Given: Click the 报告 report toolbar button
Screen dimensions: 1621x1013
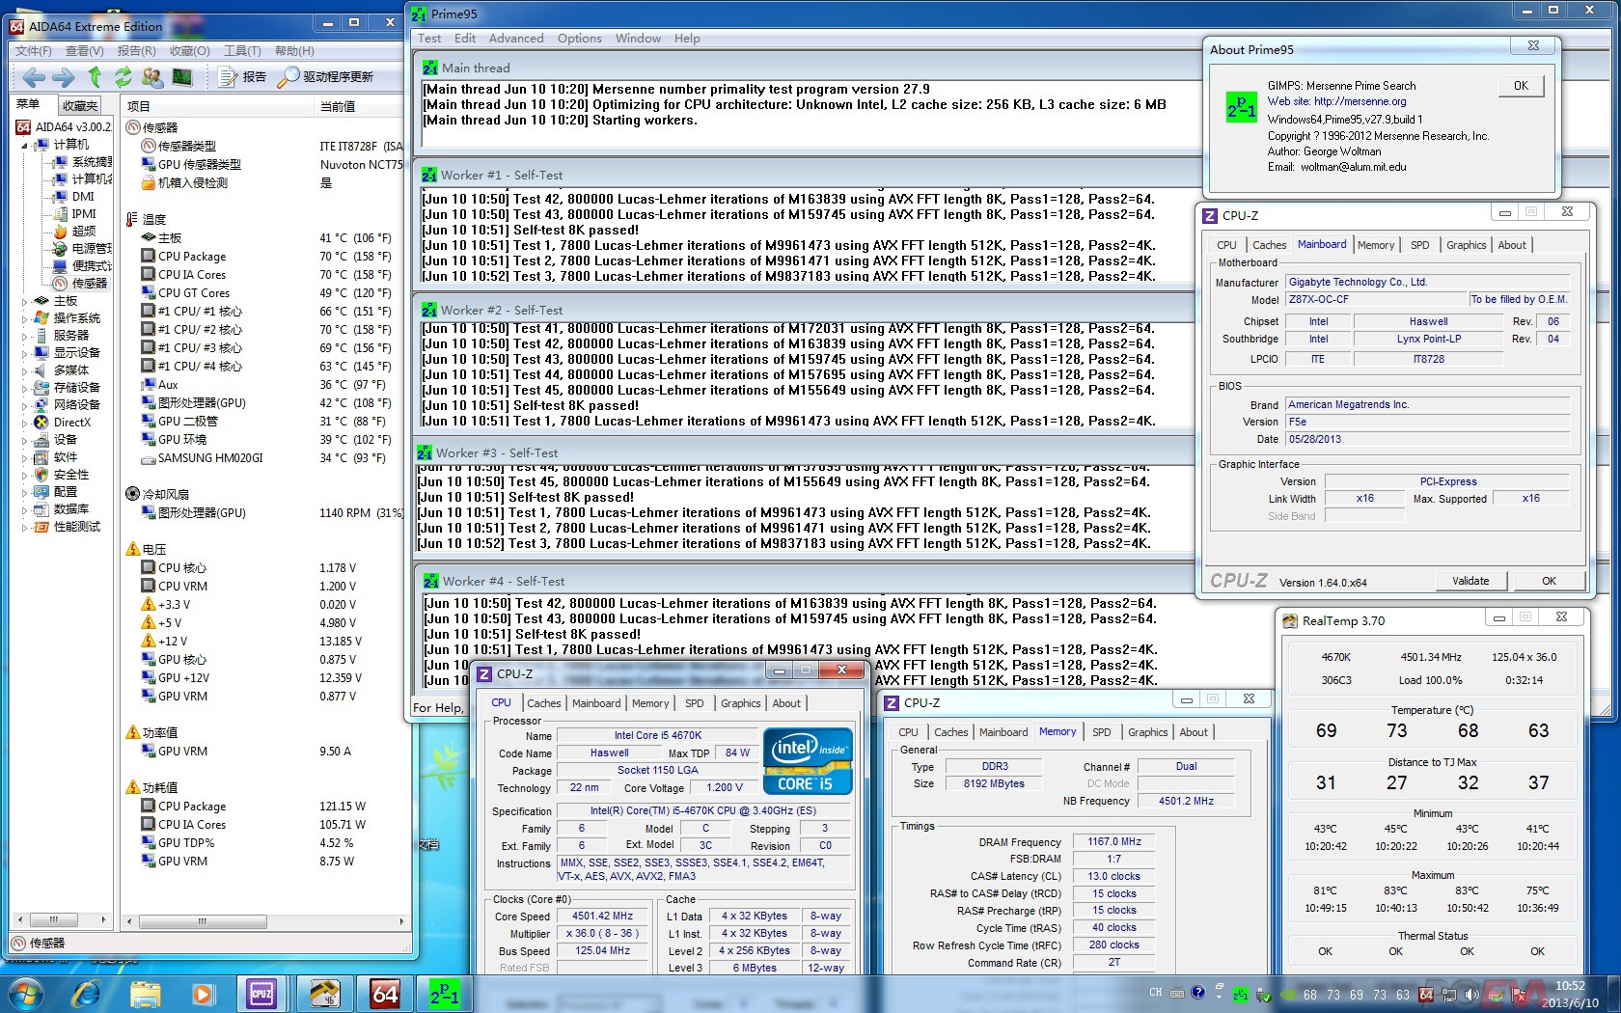Looking at the screenshot, I should [x=242, y=77].
